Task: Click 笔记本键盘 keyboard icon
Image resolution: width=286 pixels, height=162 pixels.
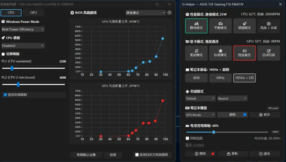Action: (x=187, y=108)
